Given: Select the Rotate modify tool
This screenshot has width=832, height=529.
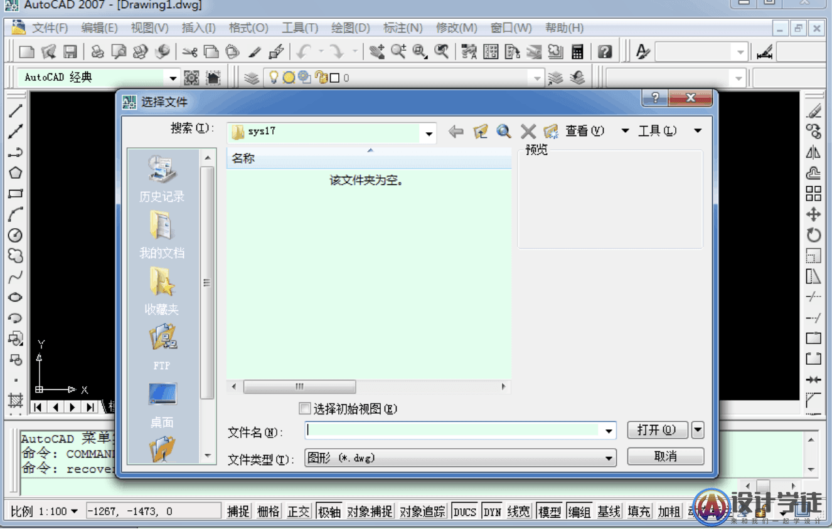Looking at the screenshot, I should point(813,235).
